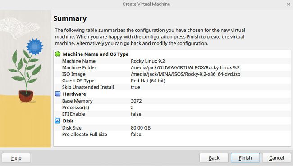The width and height of the screenshot is (293, 166).
Task: Select the EFI Enable value false
Action: 136,114
